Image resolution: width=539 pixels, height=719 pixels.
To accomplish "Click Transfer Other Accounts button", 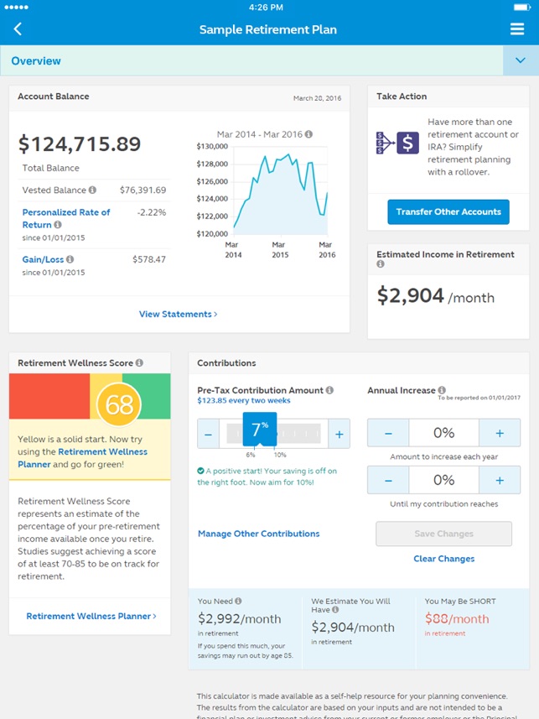I will 448,211.
